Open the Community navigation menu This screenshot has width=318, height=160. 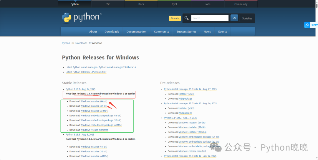[x=161, y=32]
